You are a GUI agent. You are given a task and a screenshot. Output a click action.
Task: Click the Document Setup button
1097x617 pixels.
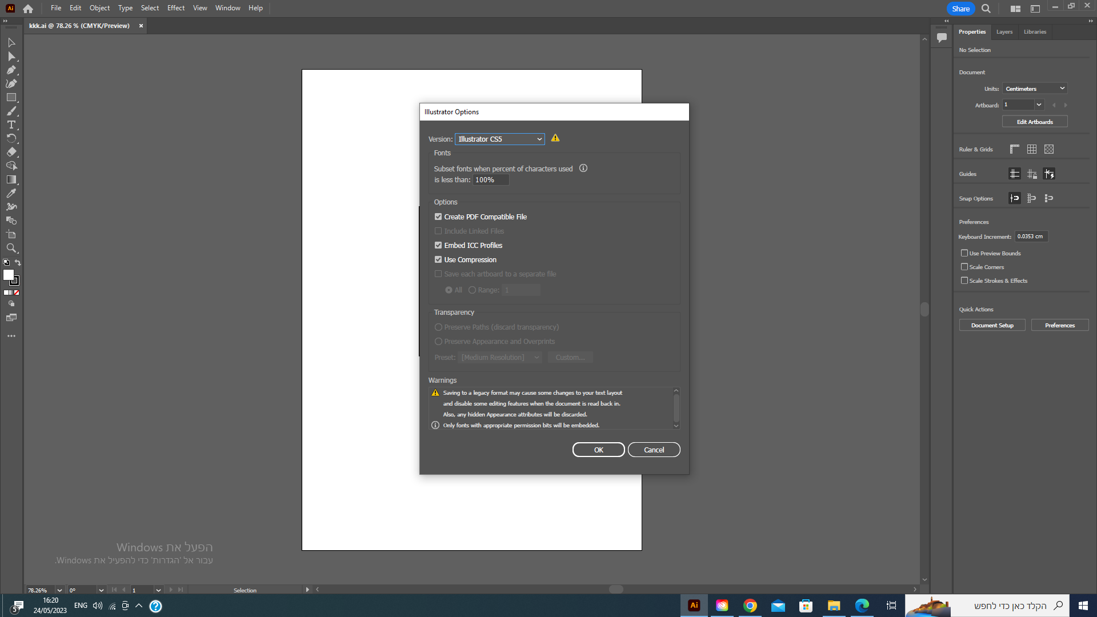click(992, 325)
